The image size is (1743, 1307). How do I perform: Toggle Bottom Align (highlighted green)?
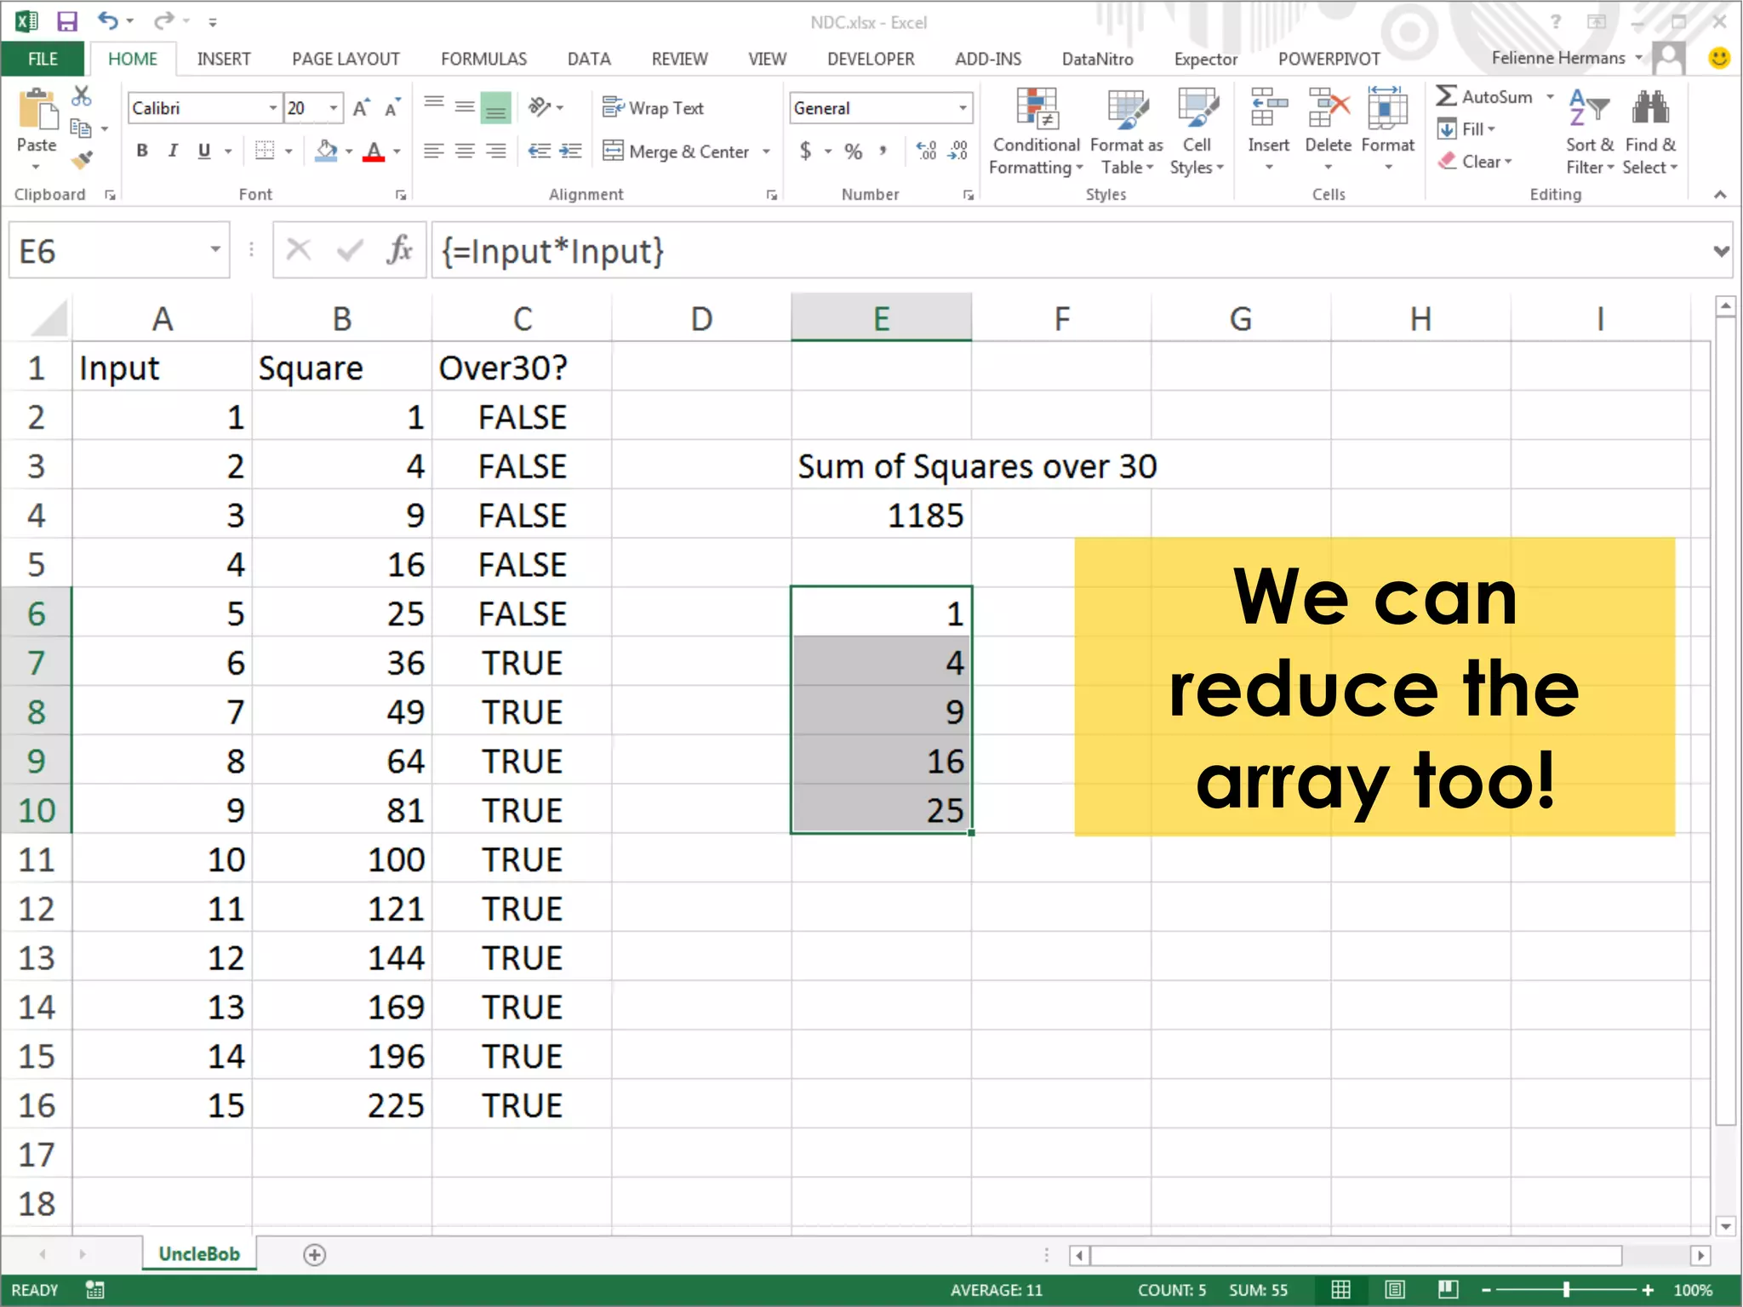(x=495, y=108)
